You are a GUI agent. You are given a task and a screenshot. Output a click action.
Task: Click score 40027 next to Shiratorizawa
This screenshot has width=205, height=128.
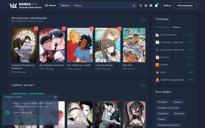190,35
